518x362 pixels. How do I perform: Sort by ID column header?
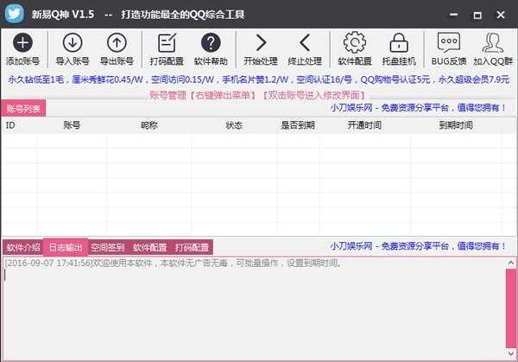click(19, 125)
